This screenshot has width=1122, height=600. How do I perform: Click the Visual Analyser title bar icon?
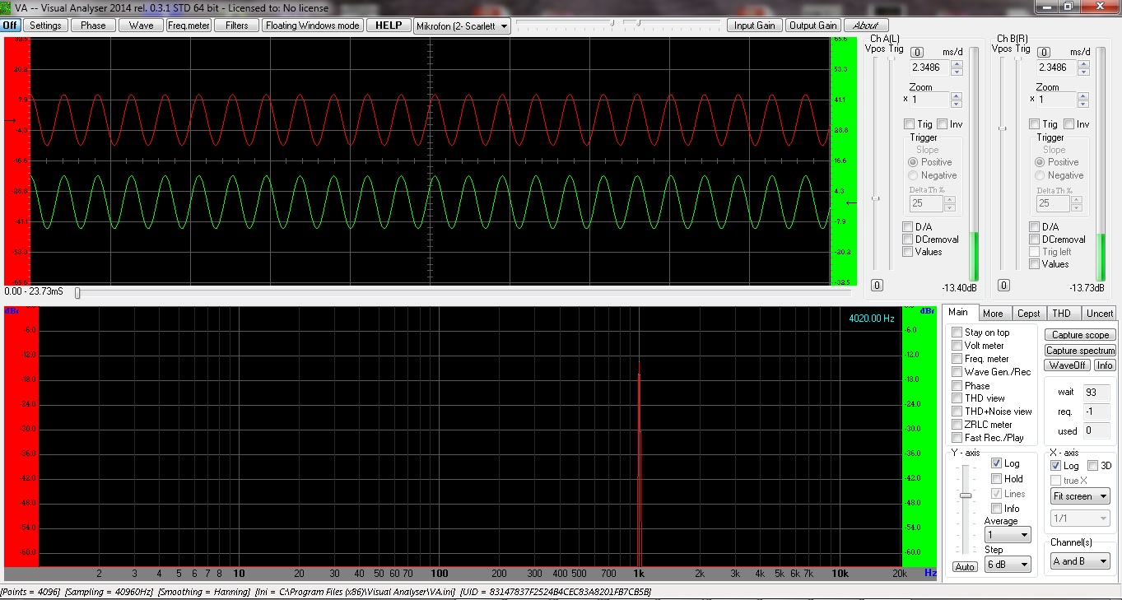coord(7,7)
